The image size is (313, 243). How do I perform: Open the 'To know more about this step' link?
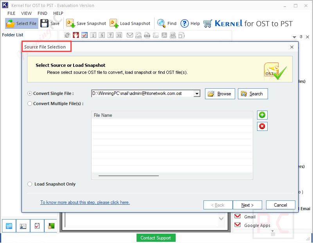click(x=85, y=202)
